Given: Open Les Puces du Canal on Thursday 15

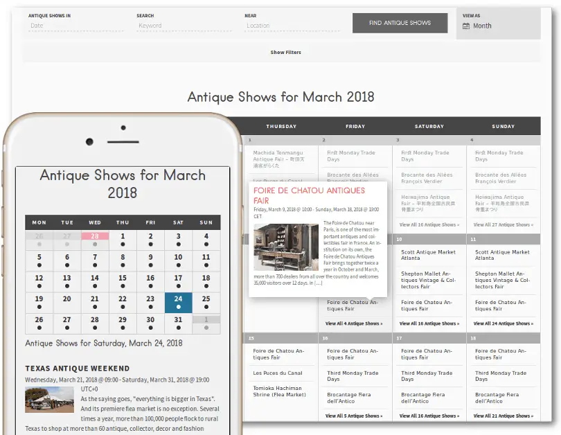Looking at the screenshot, I should click(x=277, y=373).
